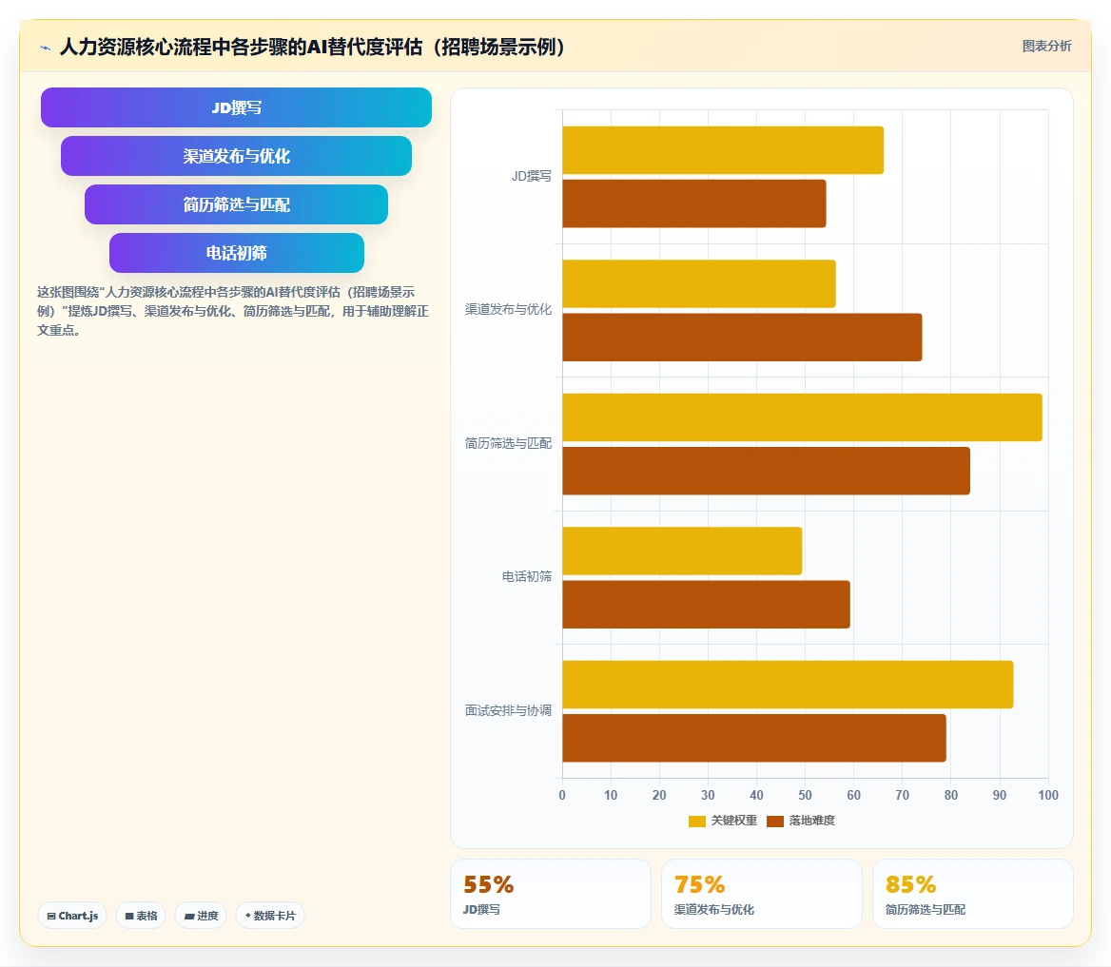Open the 75% 渠道发布与优化 data card
The width and height of the screenshot is (1111, 967).
coord(762,894)
